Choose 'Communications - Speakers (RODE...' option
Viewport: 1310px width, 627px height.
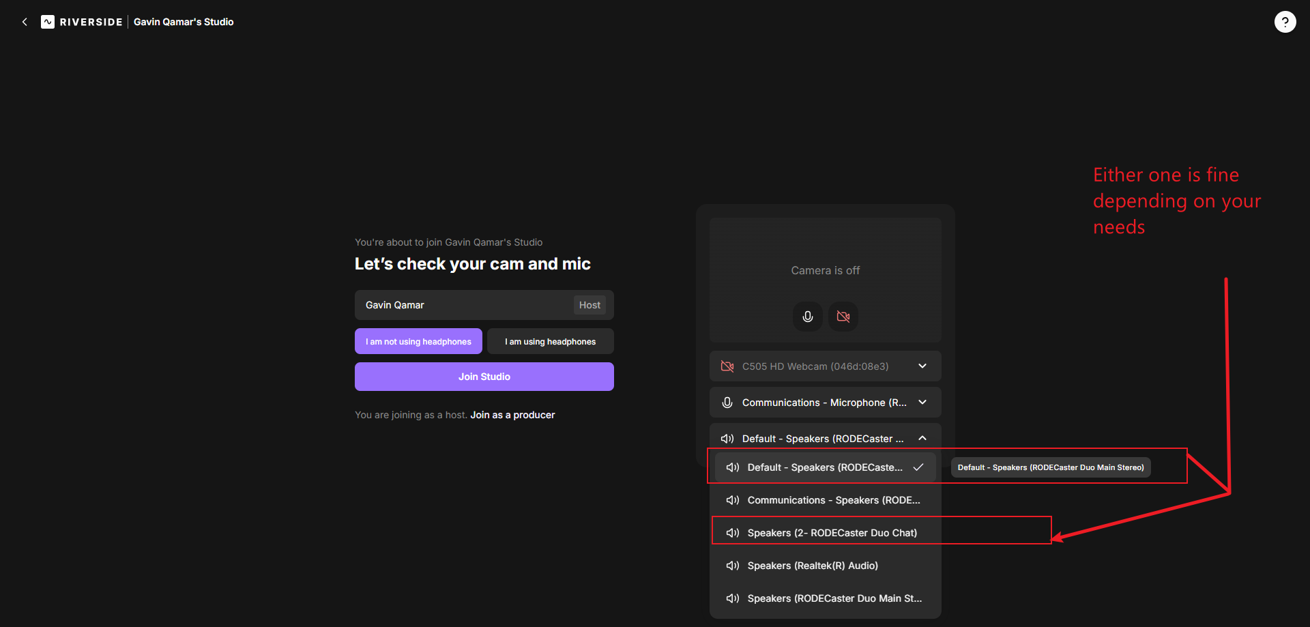[826, 500]
